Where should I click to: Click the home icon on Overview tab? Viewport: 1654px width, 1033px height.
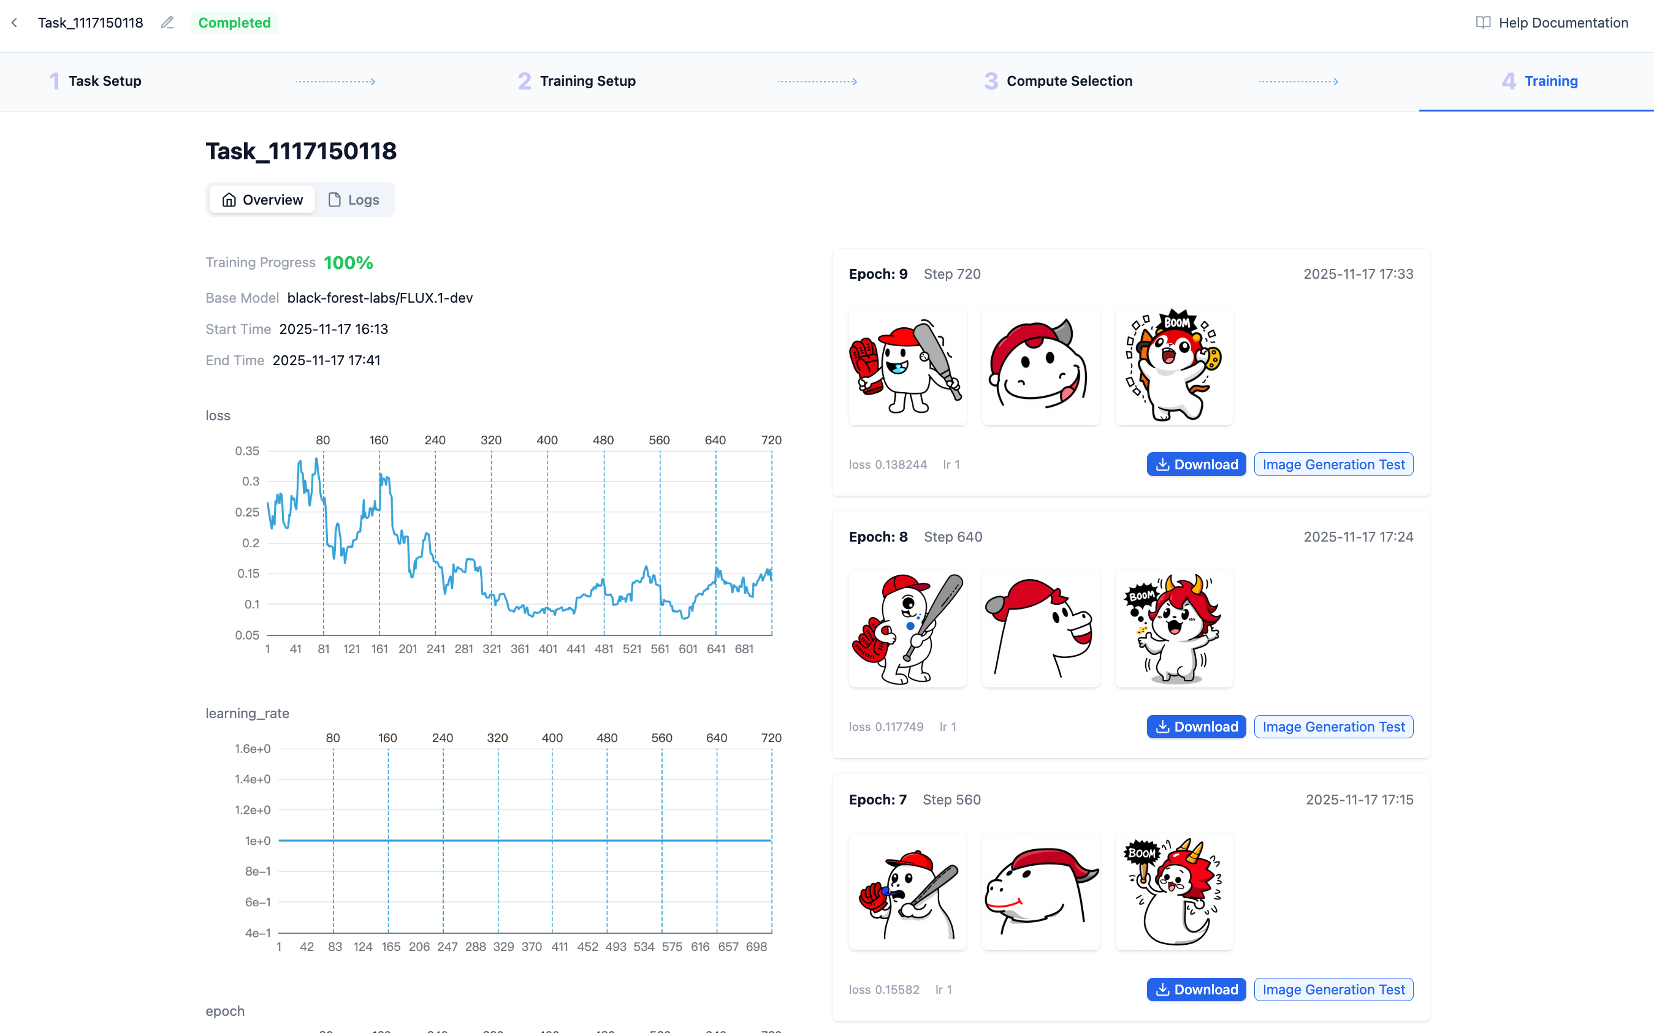tap(229, 200)
